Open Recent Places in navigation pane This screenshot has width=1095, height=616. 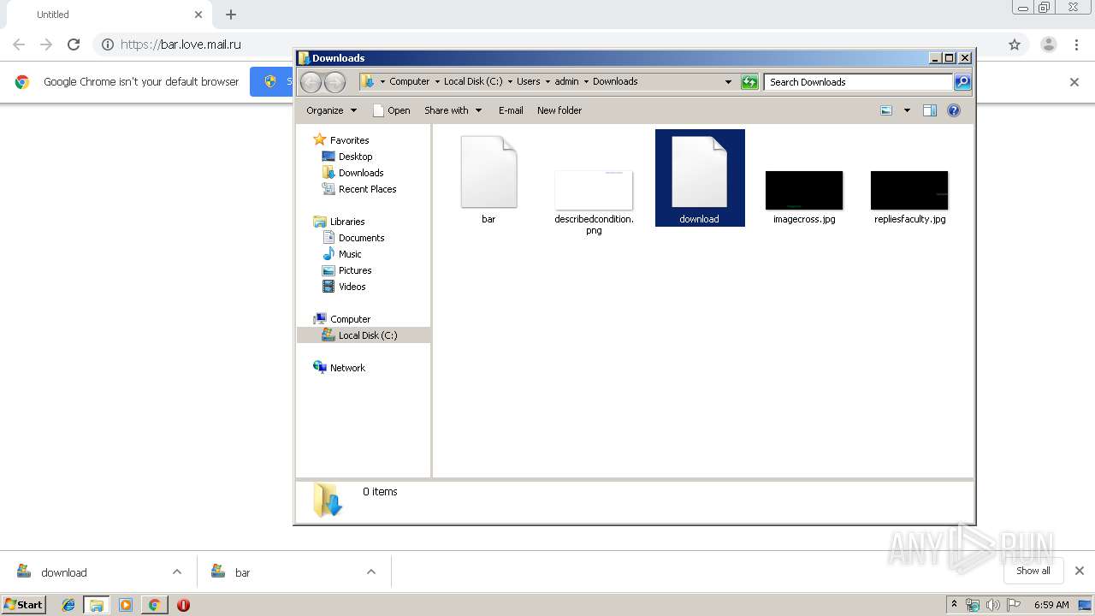click(359, 189)
